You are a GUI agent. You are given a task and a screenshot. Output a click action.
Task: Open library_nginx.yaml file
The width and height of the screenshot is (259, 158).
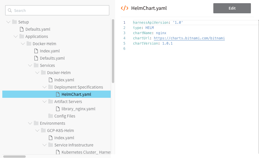pos(78,109)
